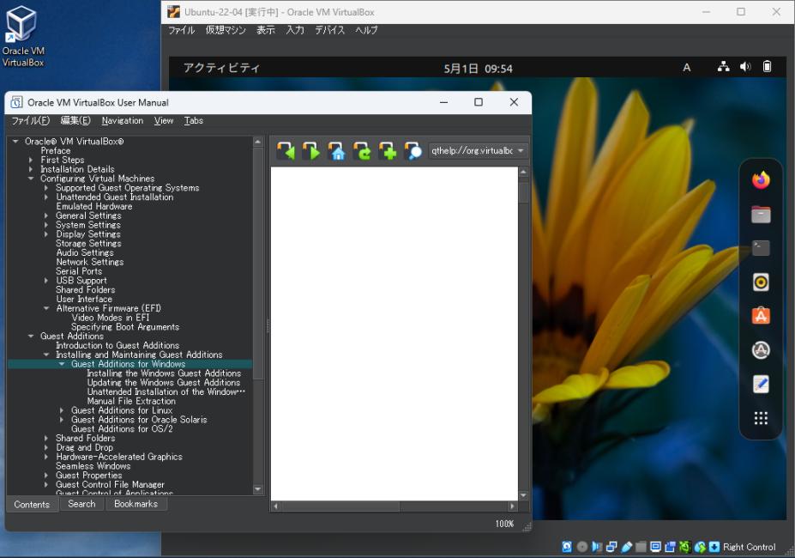Open the qthelp URL dropdown combo box
Screen dimensions: 795x558
[x=477, y=151]
